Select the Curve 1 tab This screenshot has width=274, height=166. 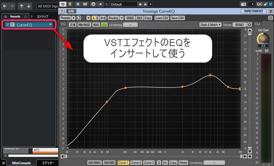pos(123,163)
